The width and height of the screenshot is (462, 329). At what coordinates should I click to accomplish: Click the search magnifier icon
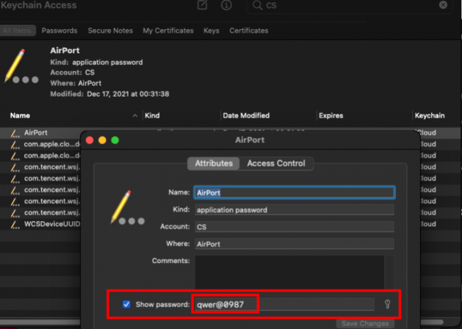click(257, 5)
